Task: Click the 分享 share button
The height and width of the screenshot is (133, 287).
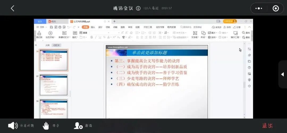Action: tap(237, 27)
